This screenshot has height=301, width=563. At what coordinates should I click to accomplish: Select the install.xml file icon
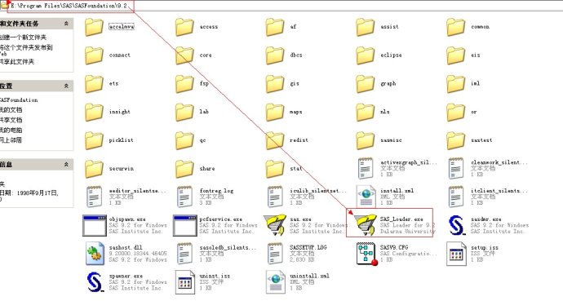pyautogui.click(x=366, y=197)
